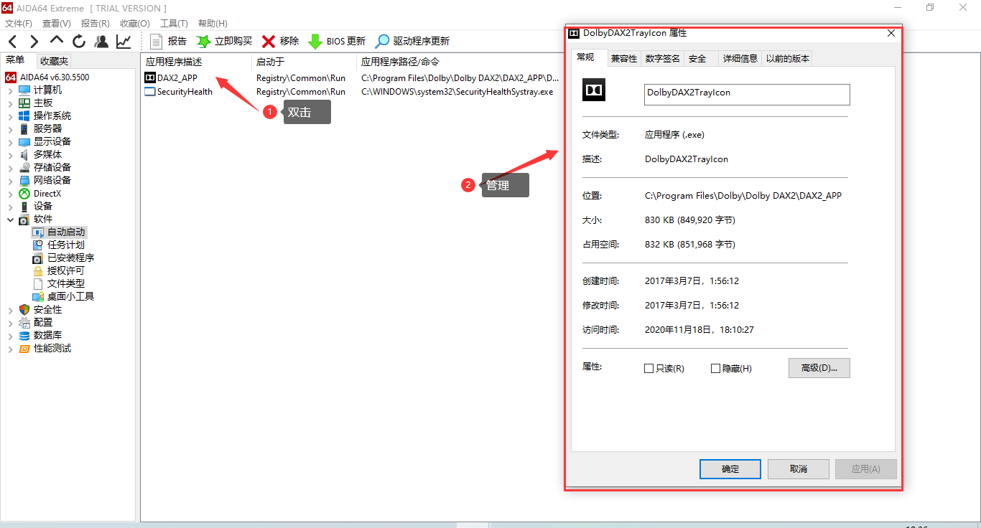Click the 驱动程序更新 magnifier icon
981x528 pixels.
(x=383, y=42)
